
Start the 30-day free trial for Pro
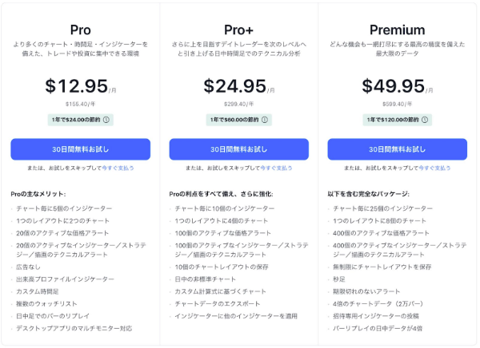[81, 149]
